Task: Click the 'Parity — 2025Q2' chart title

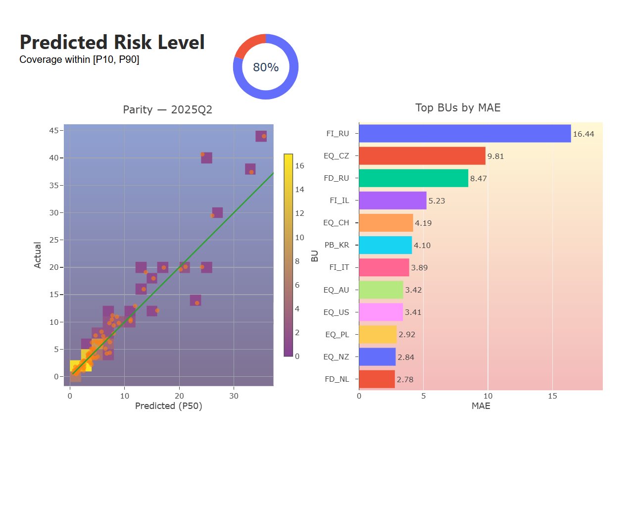Action: (x=167, y=109)
